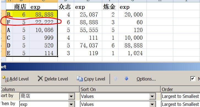Viewport: 200px width, 107px height.
Task: Select the row label cell C
Action: (9, 37)
